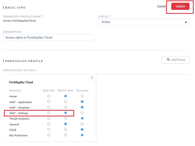Set GSLB to No Access

[x=82, y=130]
